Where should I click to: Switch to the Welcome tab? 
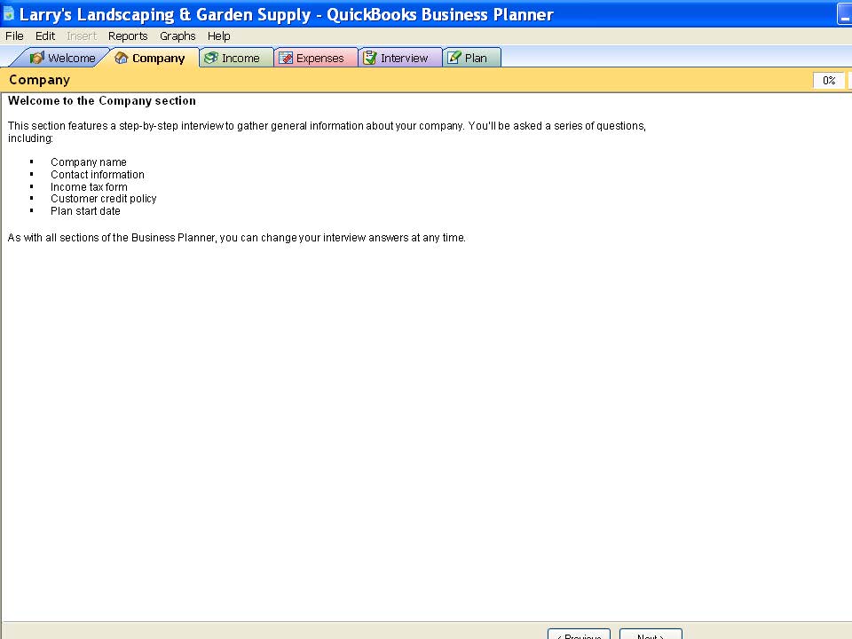61,58
